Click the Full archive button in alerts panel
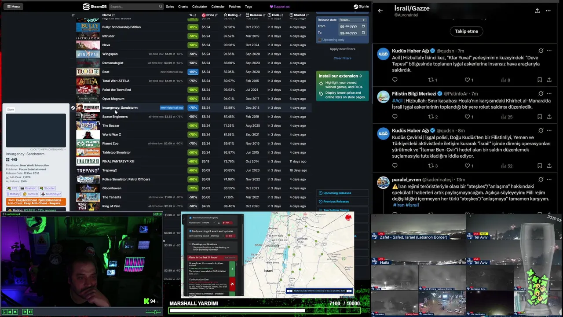This screenshot has height=317, width=563. click(230, 258)
